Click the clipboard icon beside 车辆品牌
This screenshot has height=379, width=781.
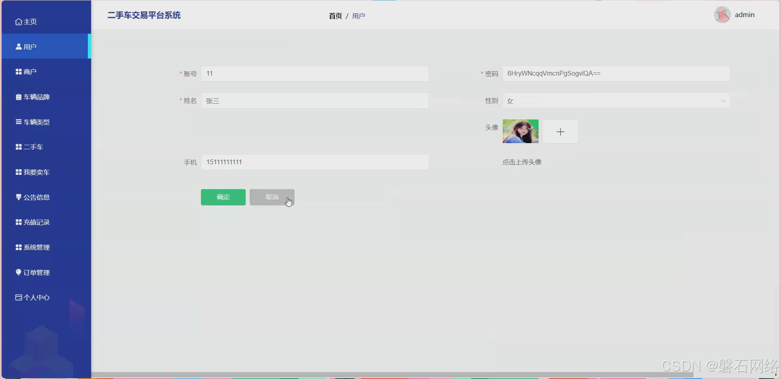(19, 97)
